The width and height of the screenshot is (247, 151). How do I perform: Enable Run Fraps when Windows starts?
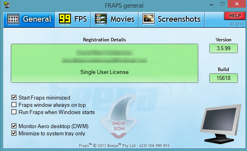click(x=14, y=112)
